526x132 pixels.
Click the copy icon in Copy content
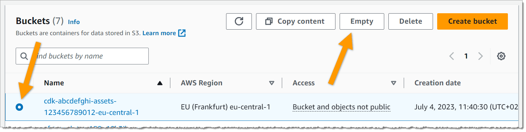click(269, 22)
